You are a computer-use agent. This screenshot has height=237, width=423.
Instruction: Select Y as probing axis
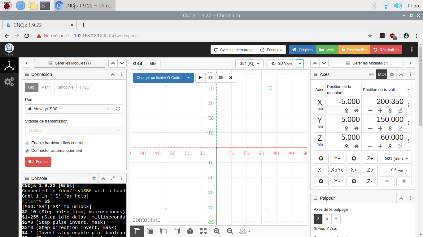pos(336,219)
